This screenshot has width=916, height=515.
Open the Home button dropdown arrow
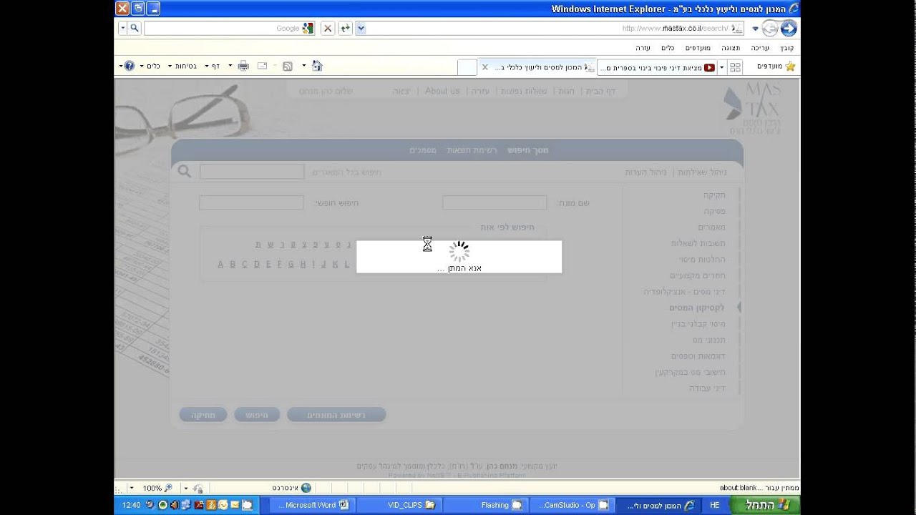304,66
